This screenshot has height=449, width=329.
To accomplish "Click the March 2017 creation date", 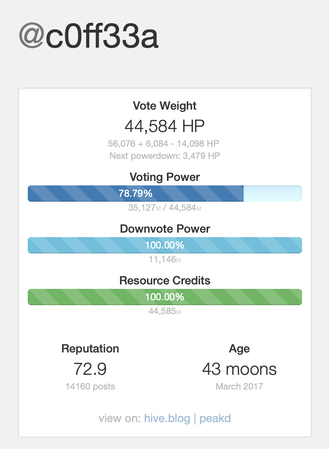I will point(239,386).
